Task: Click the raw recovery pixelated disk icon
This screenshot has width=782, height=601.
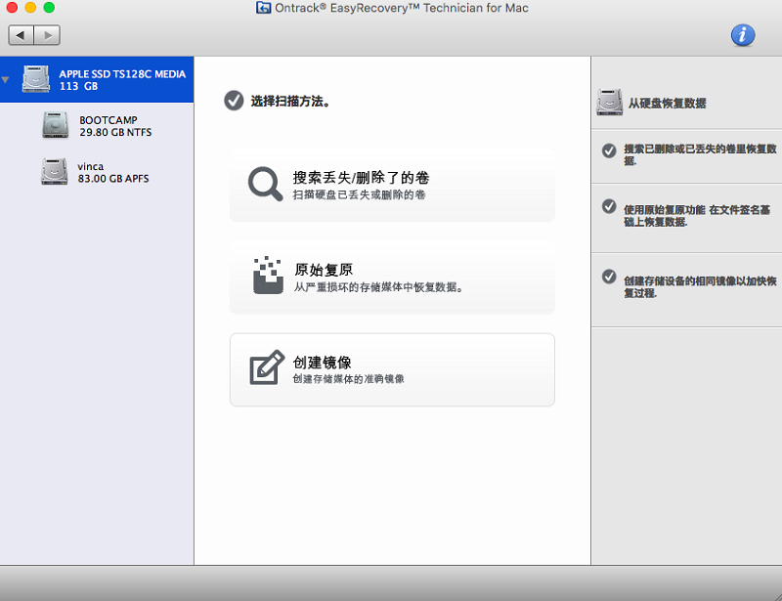Action: 268,277
